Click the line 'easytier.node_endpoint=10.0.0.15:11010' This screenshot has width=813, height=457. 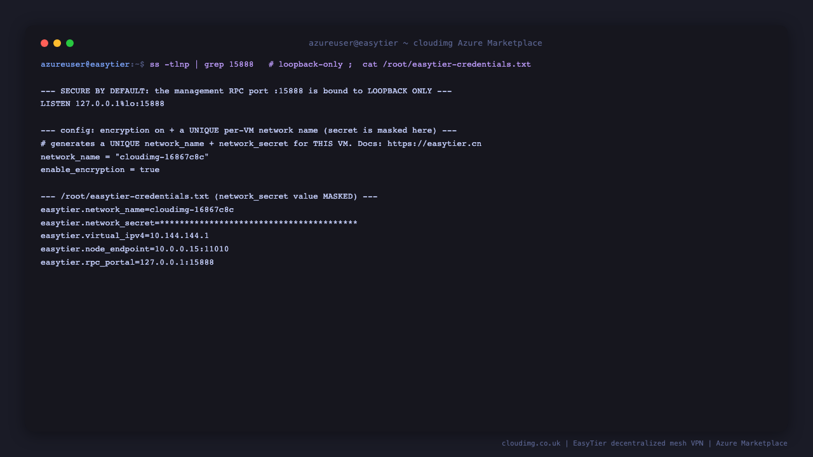(135, 249)
